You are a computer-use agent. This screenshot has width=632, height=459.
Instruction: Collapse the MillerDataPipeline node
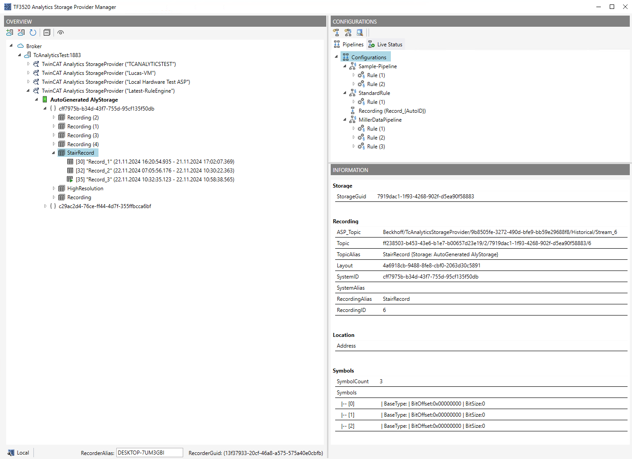[x=345, y=120]
